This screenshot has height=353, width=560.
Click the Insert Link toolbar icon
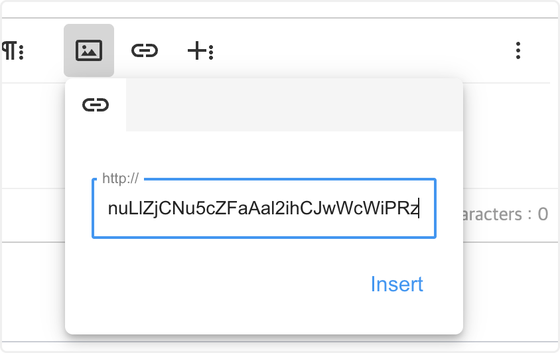(145, 50)
